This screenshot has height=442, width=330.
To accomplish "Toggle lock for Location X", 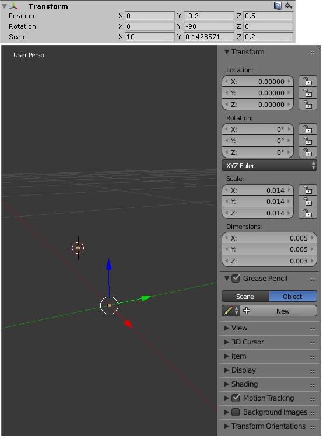I will pyautogui.click(x=307, y=82).
